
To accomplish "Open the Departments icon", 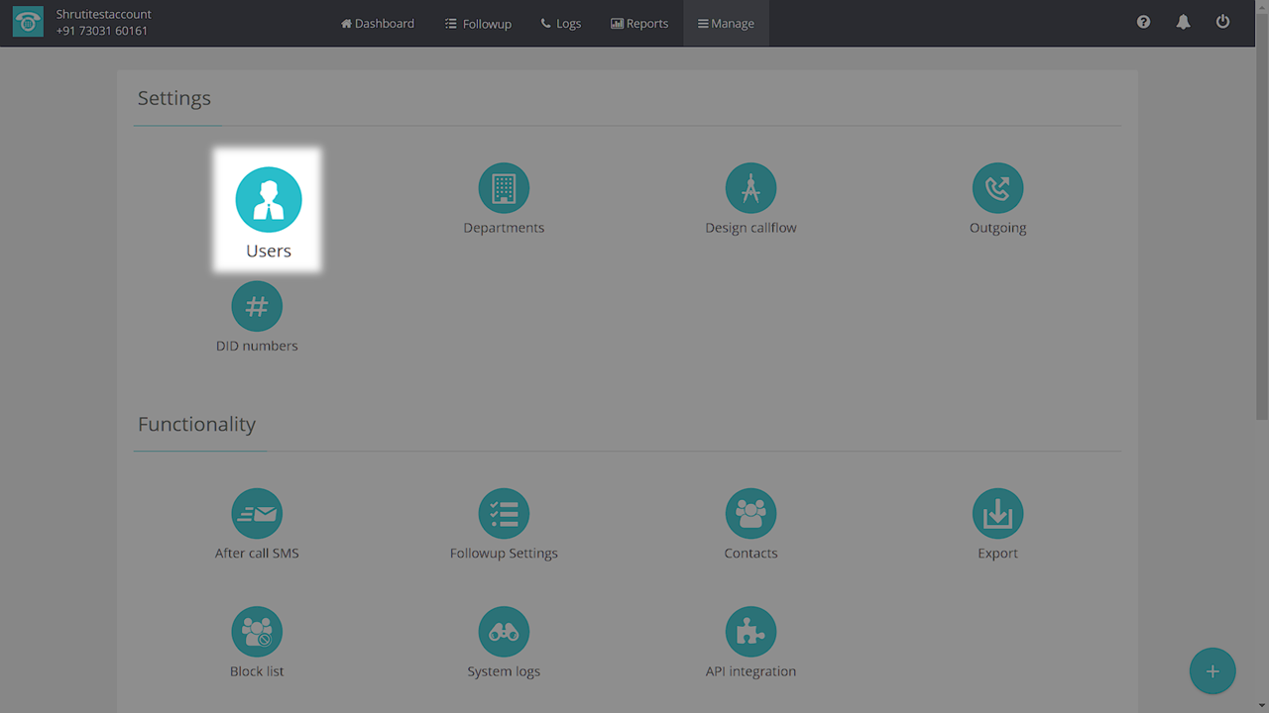I will coord(504,188).
